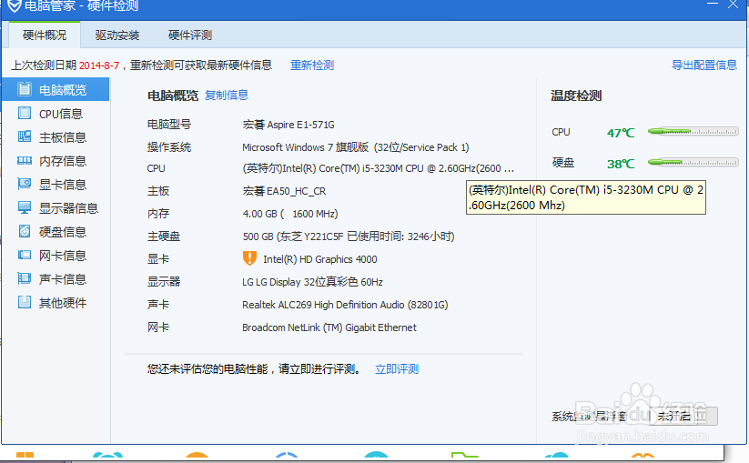Select the 电脑概览 sidebar icon
This screenshot has width=749, height=463.
[x=25, y=89]
